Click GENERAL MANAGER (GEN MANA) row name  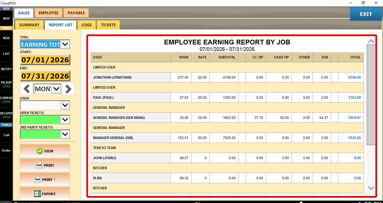119,118
